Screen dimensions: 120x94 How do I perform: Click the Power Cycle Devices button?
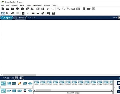click(16, 78)
